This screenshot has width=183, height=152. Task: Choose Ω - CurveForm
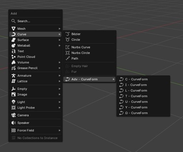pos(143,113)
